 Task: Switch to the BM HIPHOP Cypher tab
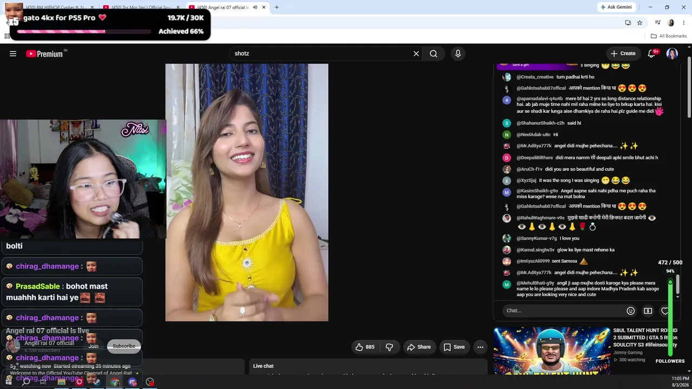[x=54, y=8]
